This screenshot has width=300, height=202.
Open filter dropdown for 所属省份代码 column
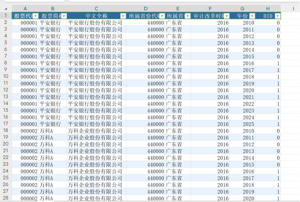pyautogui.click(x=162, y=16)
